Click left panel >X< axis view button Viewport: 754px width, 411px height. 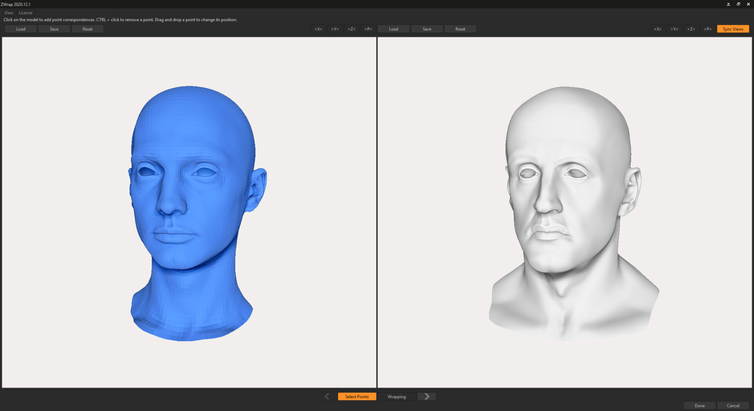318,29
